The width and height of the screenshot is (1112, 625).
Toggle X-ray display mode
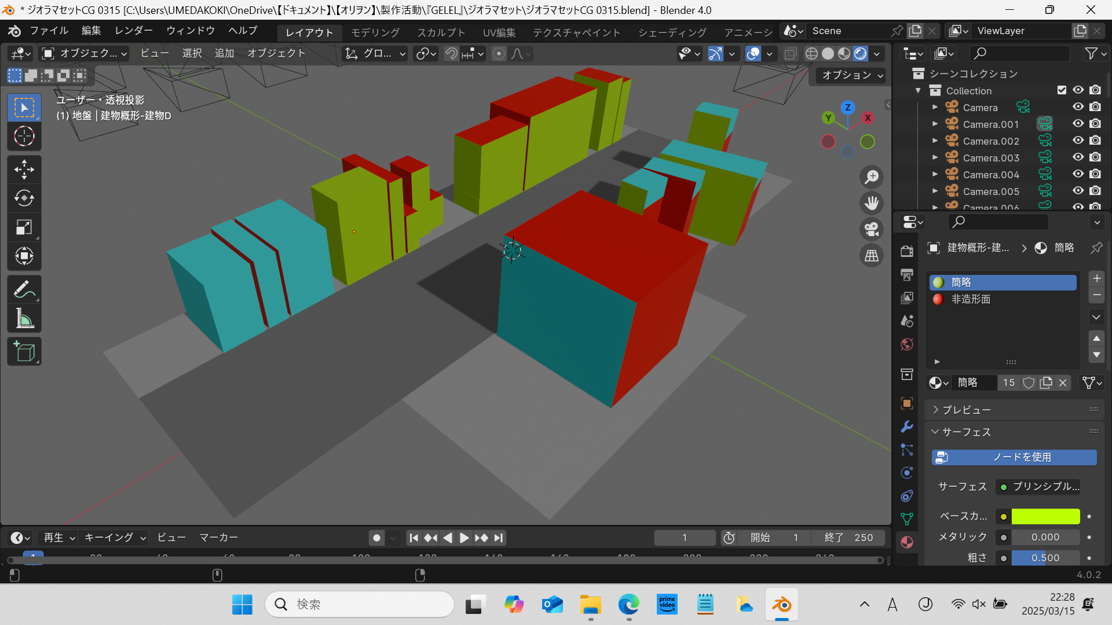(x=791, y=54)
